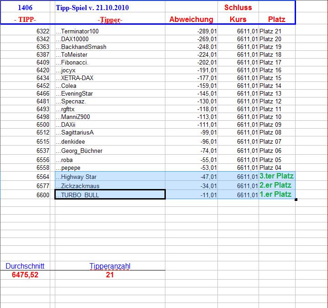
Task: Click the tip value 6322
Action: pyautogui.click(x=43, y=31)
